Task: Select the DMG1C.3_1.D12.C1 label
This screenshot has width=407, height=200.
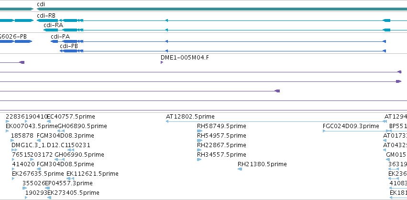Action: tap(39, 145)
